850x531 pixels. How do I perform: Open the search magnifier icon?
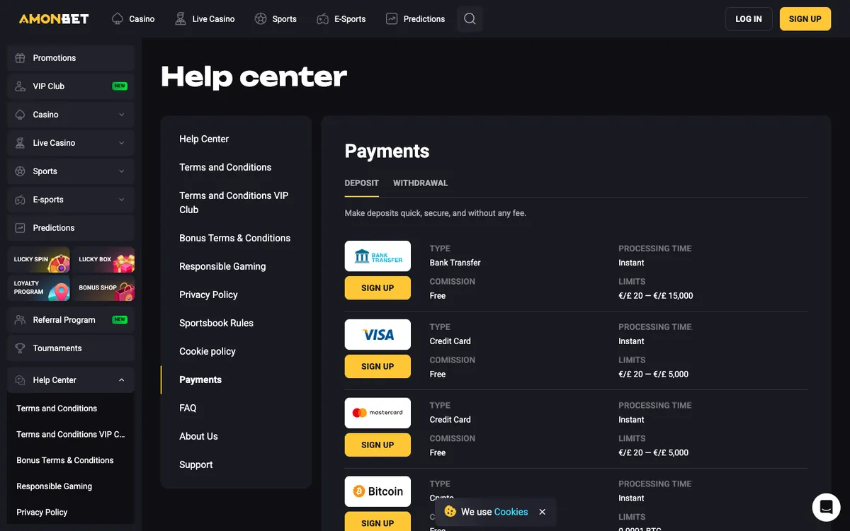(470, 19)
